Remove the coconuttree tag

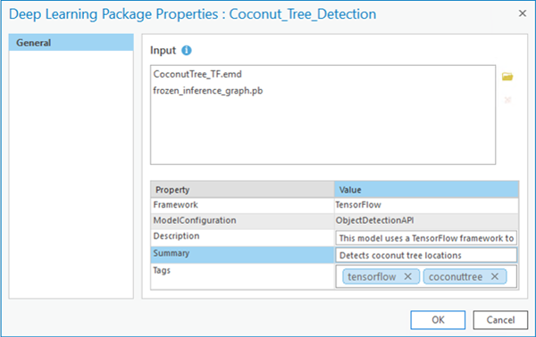495,276
